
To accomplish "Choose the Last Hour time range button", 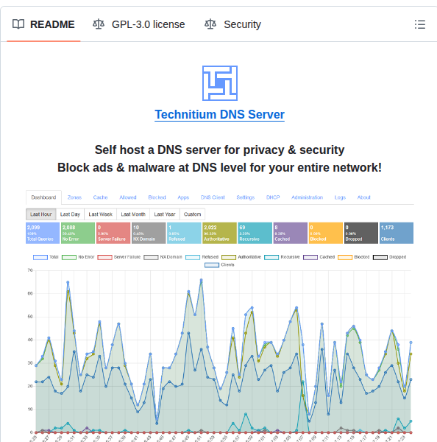I will pyautogui.click(x=40, y=214).
